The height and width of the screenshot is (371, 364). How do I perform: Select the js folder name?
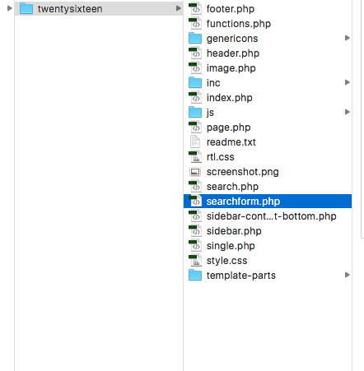click(x=210, y=113)
